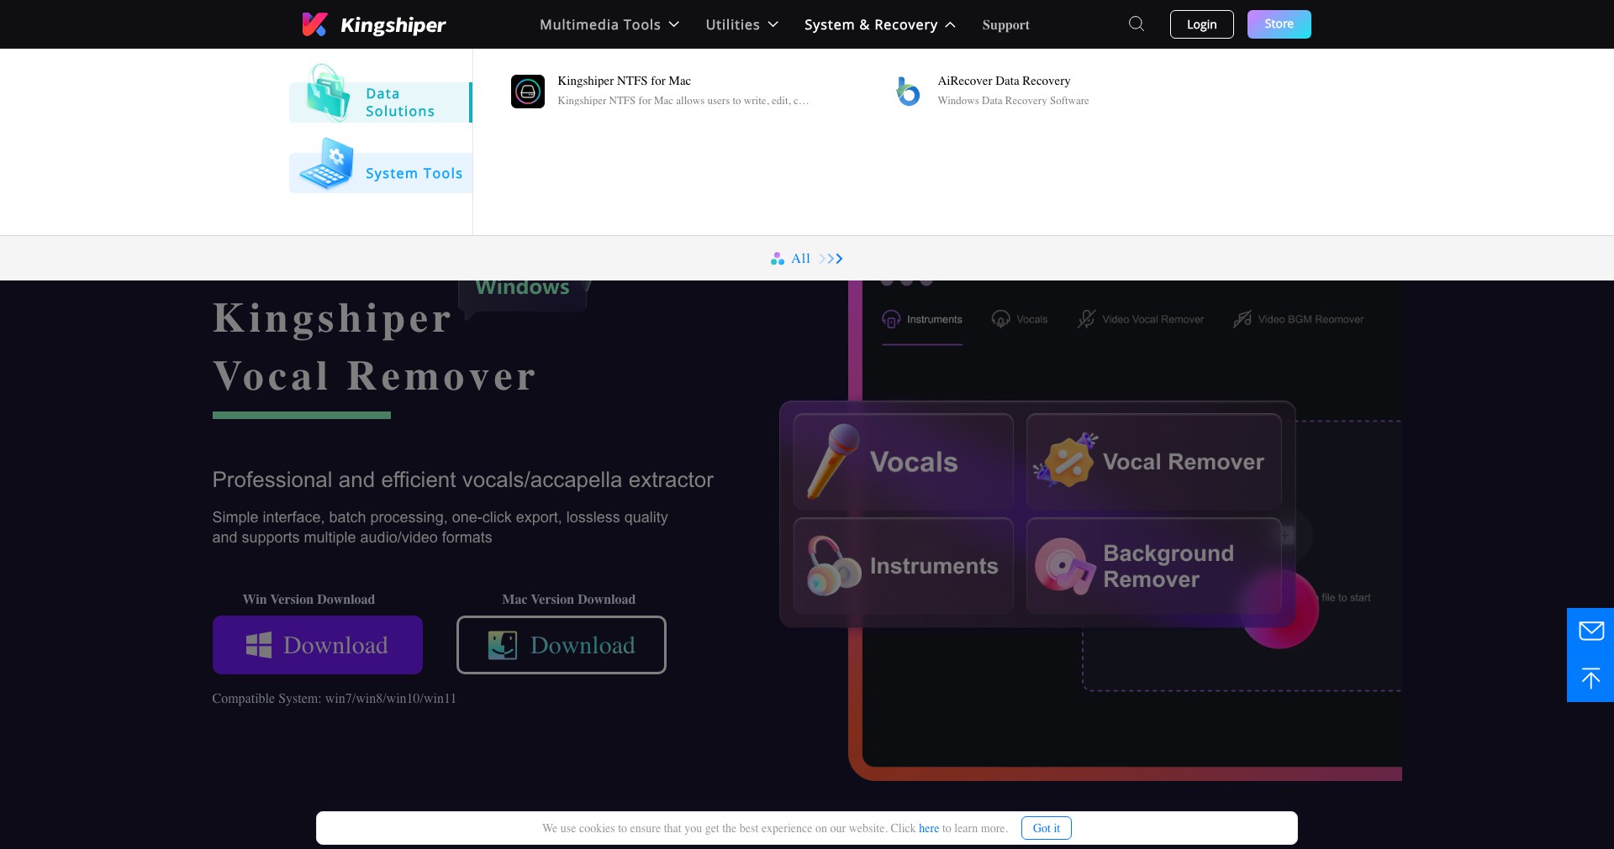Open the Store button
The width and height of the screenshot is (1614, 849).
click(x=1279, y=24)
